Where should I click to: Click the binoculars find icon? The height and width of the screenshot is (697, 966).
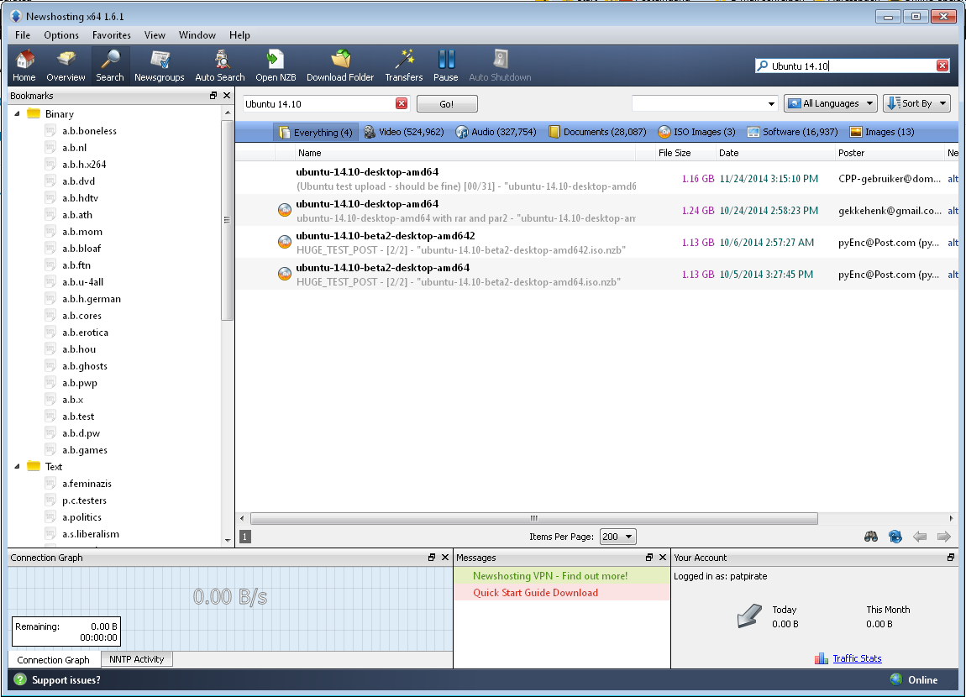pyautogui.click(x=870, y=537)
